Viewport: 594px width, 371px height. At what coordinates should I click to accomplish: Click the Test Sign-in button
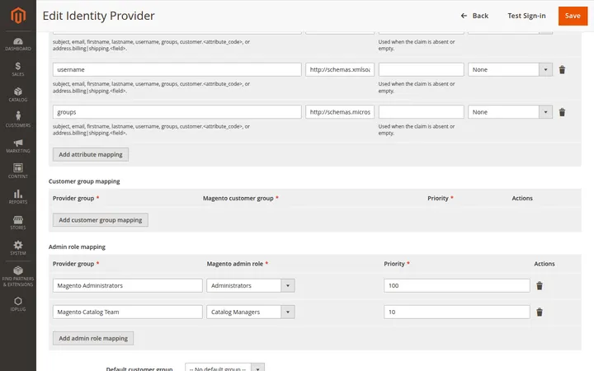pyautogui.click(x=526, y=16)
